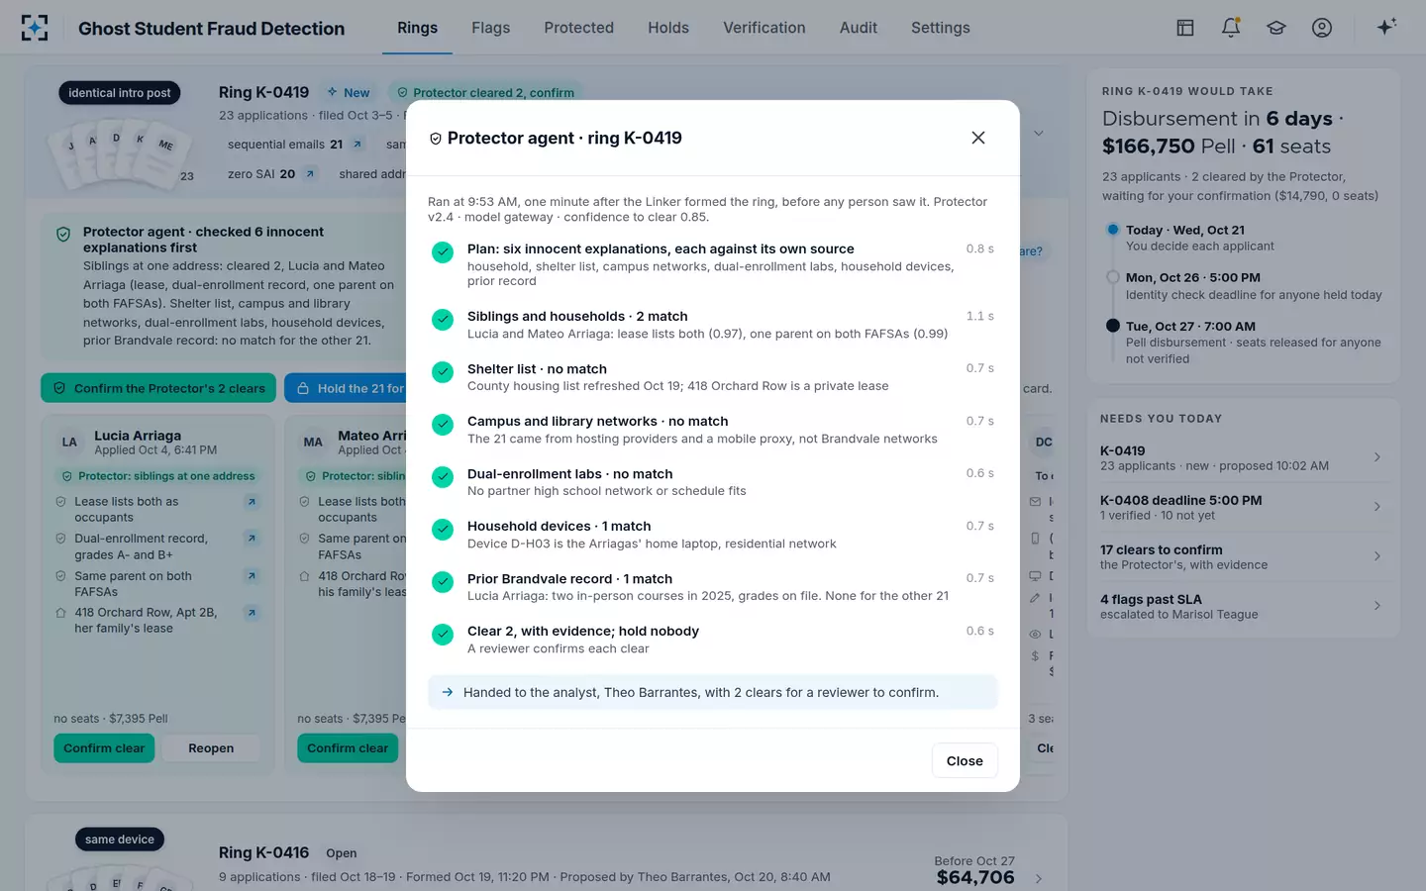Image resolution: width=1426 pixels, height=891 pixels.
Task: Reopen Lucia Arriaga's case
Action: point(211,748)
